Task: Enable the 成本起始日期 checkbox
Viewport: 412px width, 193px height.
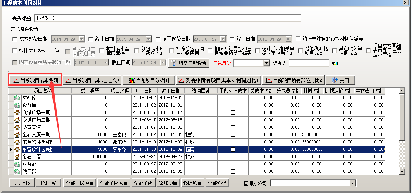Action: pyautogui.click(x=15, y=39)
